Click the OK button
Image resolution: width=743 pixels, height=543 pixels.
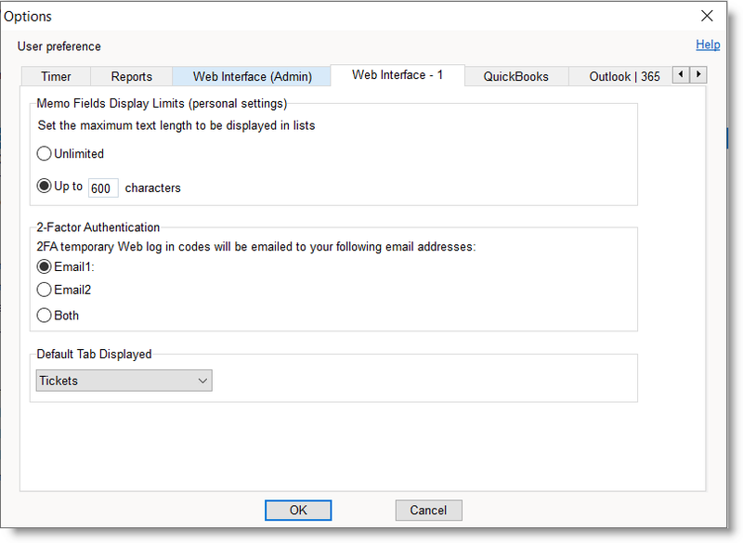(297, 510)
